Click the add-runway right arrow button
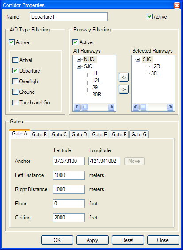Screen dimensions: 183x250 (124, 77)
